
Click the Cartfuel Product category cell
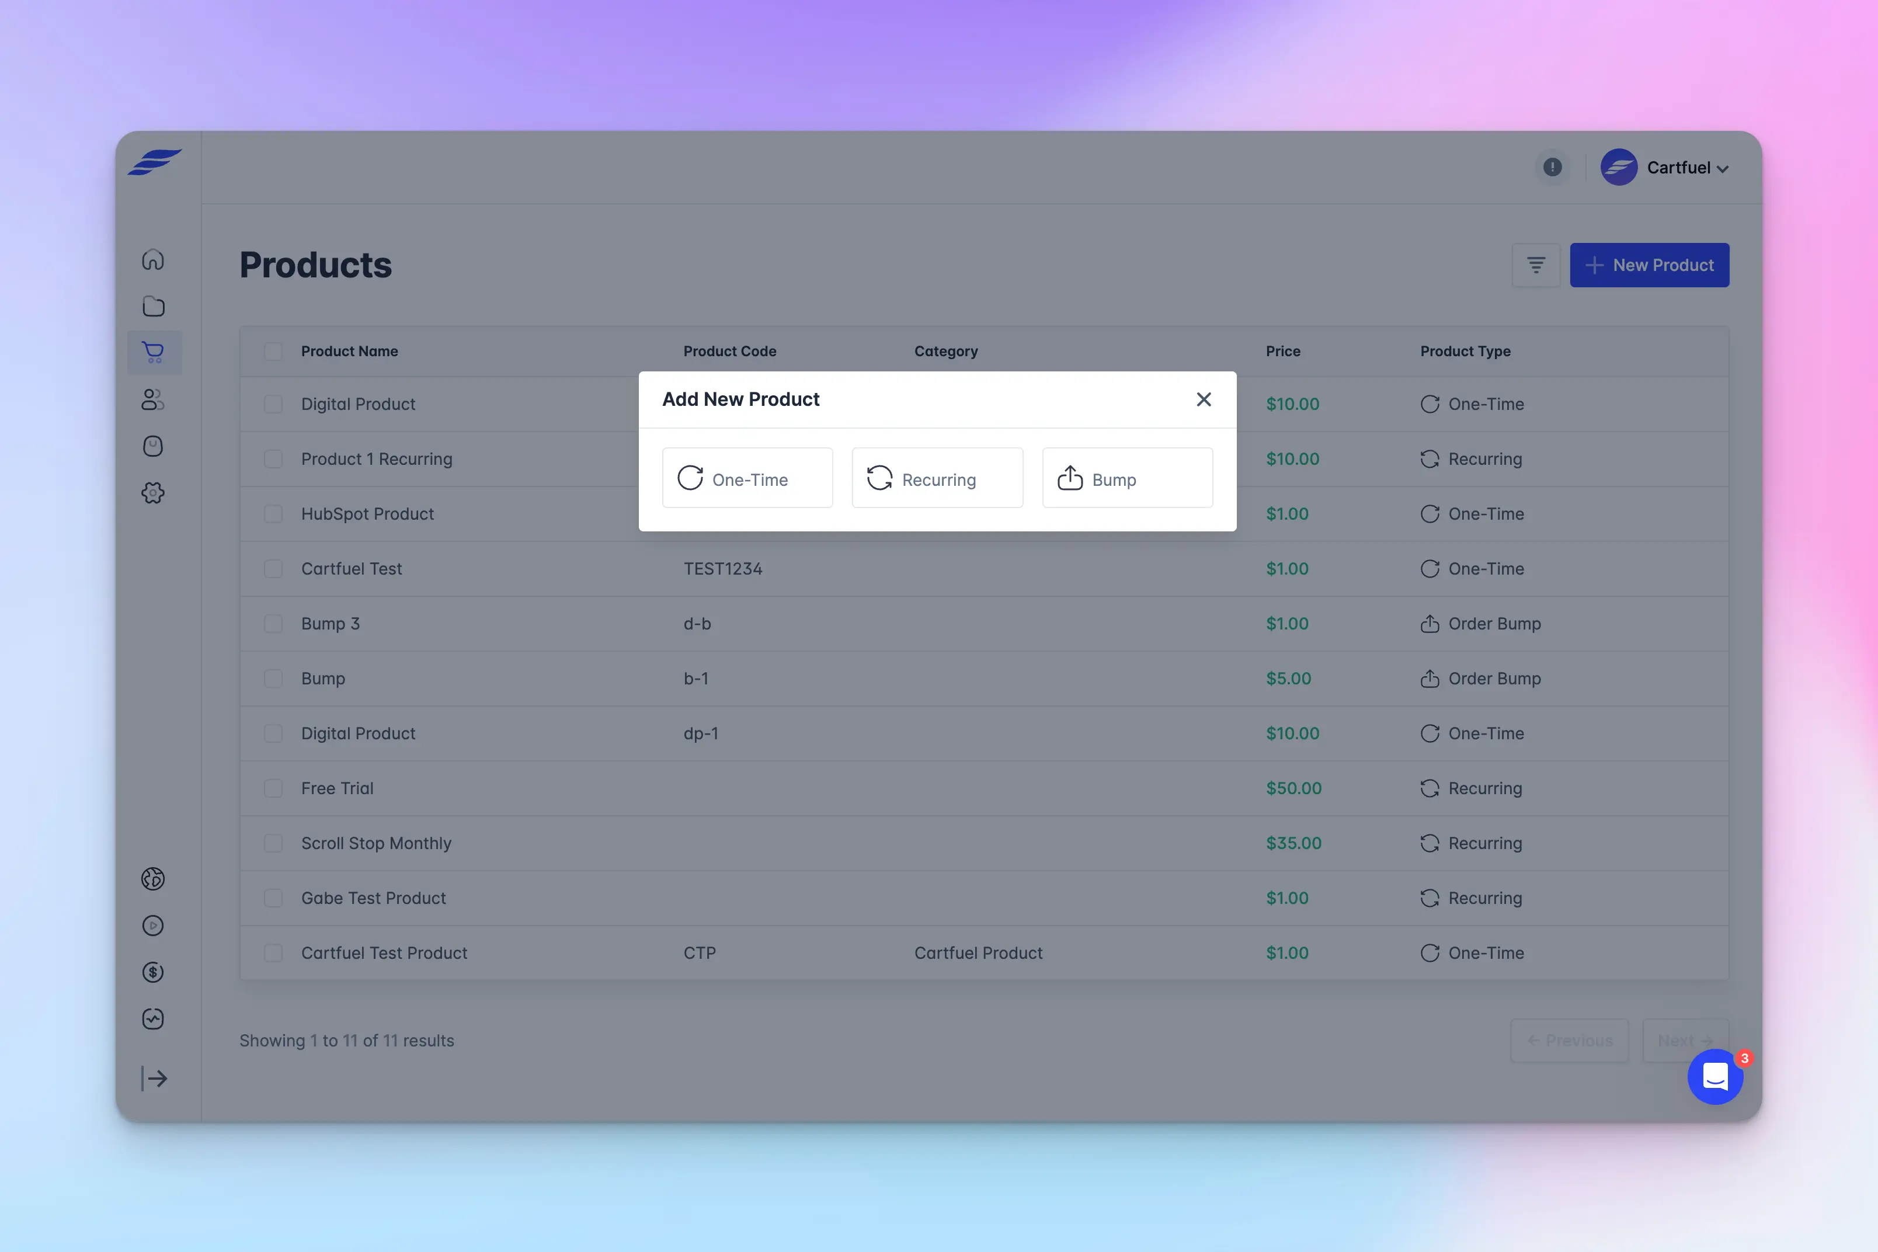(x=978, y=952)
